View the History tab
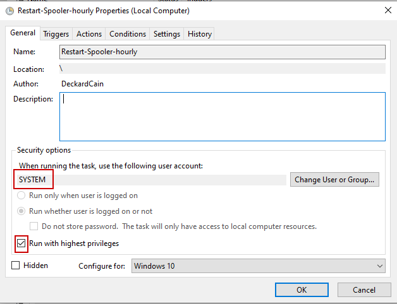This screenshot has width=397, height=304. pos(200,34)
